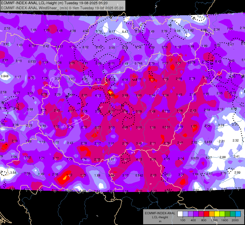
Task: Click the '800' legend scale label
Action: [204, 220]
